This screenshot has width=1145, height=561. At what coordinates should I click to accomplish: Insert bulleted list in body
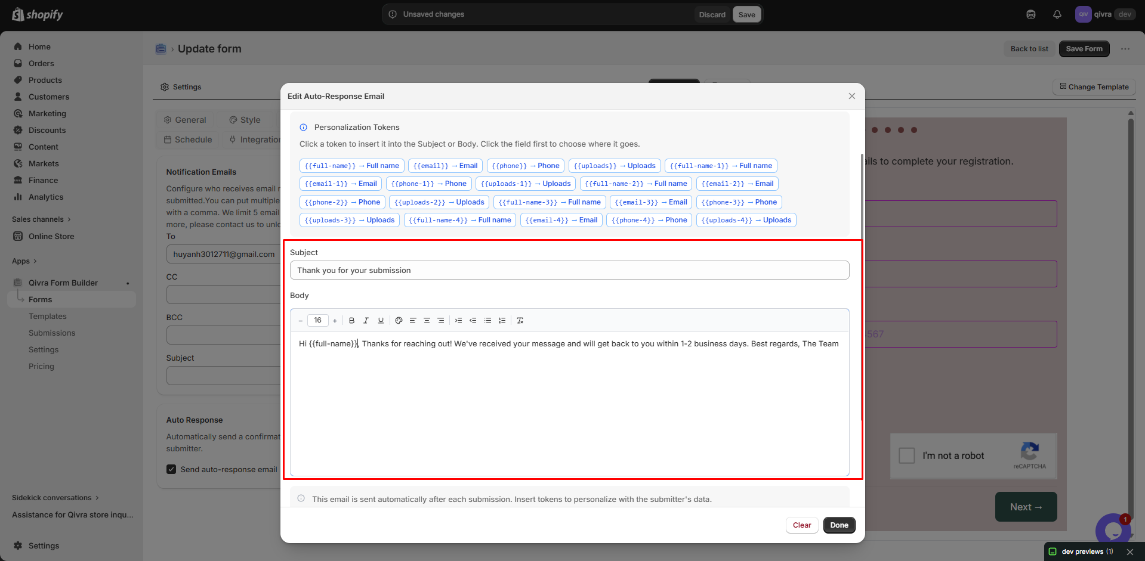487,321
